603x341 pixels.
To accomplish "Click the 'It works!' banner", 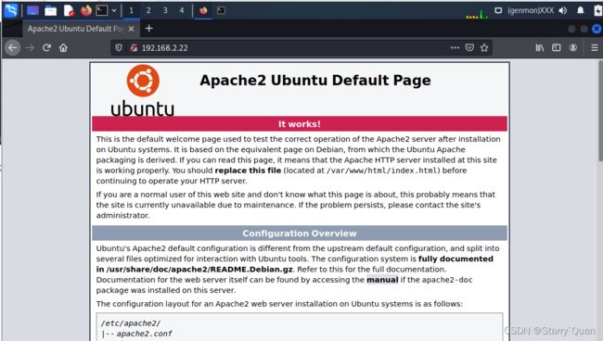I will (300, 124).
